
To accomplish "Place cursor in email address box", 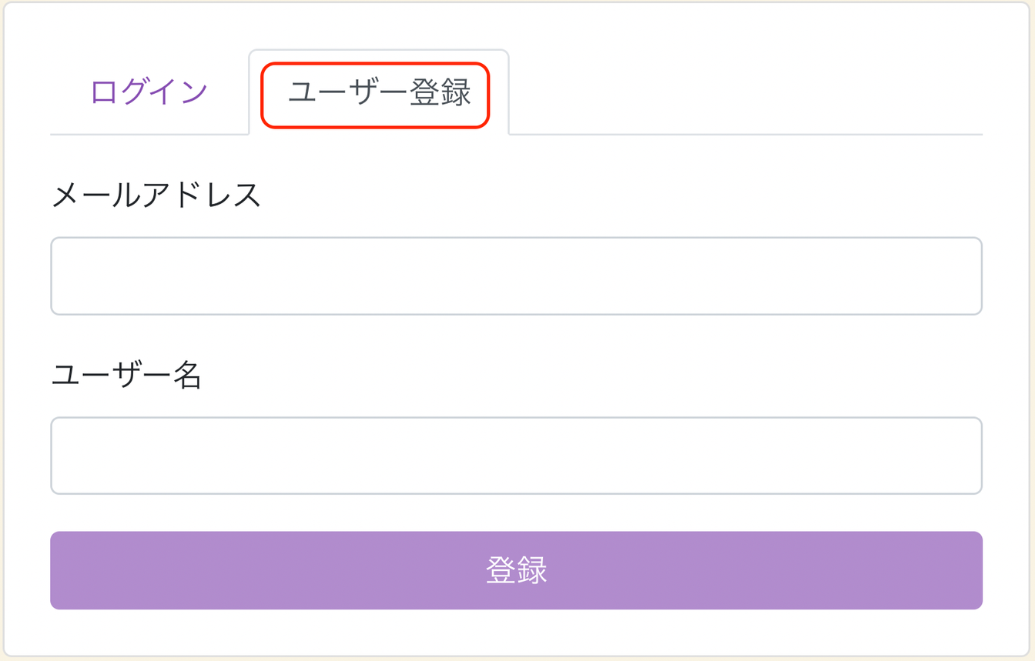I will [516, 276].
